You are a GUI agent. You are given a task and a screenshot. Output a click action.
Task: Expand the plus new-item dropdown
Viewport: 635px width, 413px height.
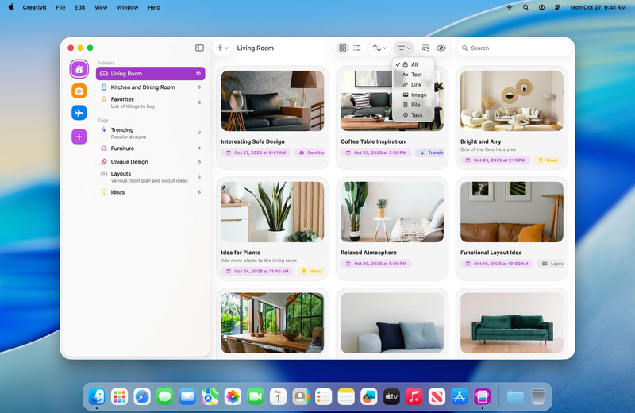(x=222, y=48)
